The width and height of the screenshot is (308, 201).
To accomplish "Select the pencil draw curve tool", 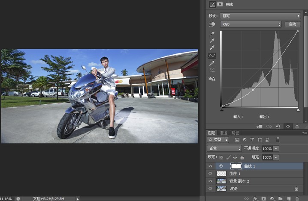I will pos(212,63).
